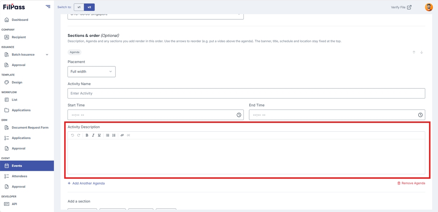Click the Verify File link

(x=401, y=7)
